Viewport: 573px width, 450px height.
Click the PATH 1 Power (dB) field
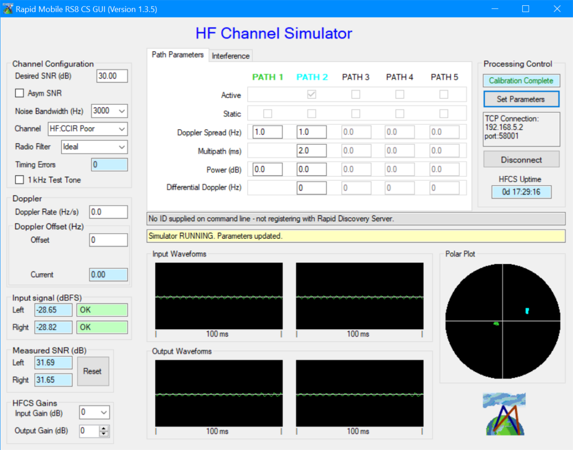click(x=267, y=169)
